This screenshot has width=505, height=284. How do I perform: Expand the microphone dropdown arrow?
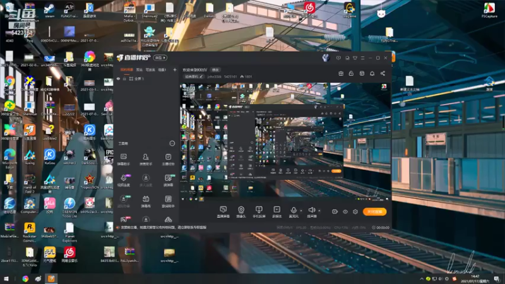pos(301,211)
